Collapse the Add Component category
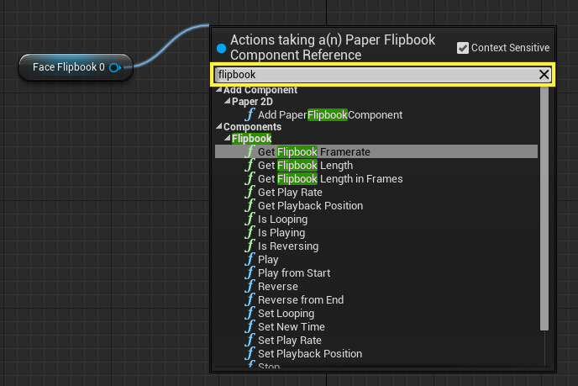This screenshot has height=386, width=578. (219, 90)
